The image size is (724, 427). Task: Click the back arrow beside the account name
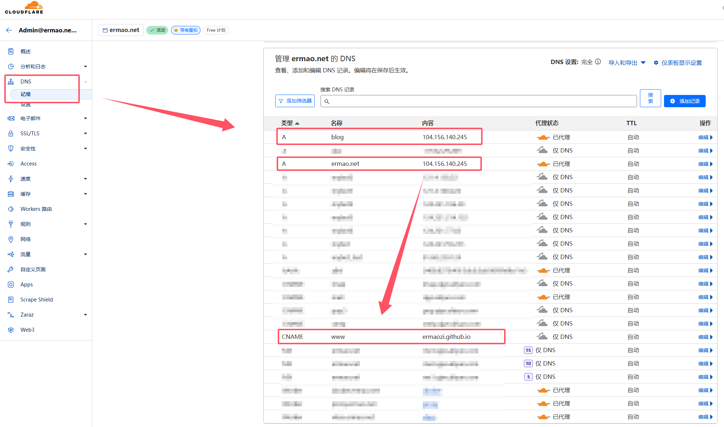click(x=9, y=30)
